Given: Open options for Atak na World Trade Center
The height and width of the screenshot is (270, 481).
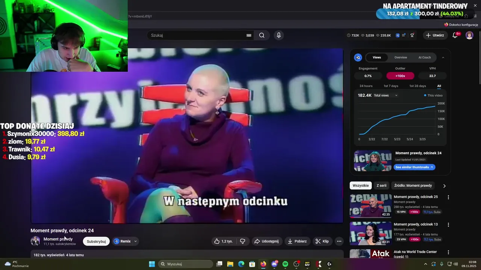Looking at the screenshot, I should pyautogui.click(x=448, y=252).
